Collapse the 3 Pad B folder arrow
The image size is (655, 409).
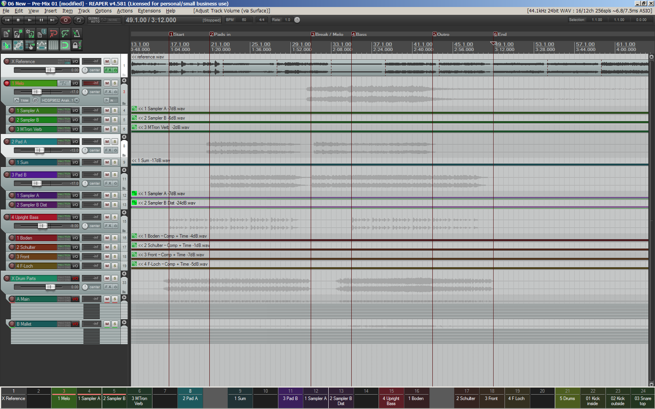pyautogui.click(x=124, y=170)
